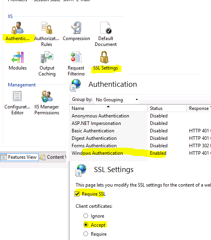The width and height of the screenshot is (211, 240).
Task: Click the globe icon beside SSL Settings heading
Action: [81, 170]
